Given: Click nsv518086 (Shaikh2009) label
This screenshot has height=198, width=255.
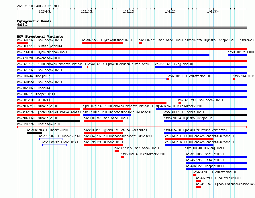Looking at the screenshot, I should (205, 154).
